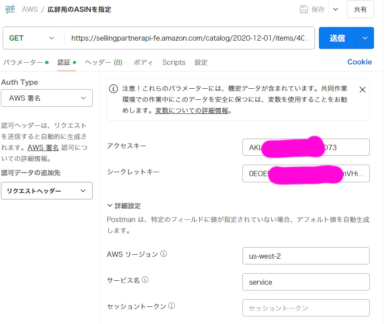Open the AWS 署名 documentation link
Image resolution: width=386 pixels, height=324 pixels.
tap(43, 147)
